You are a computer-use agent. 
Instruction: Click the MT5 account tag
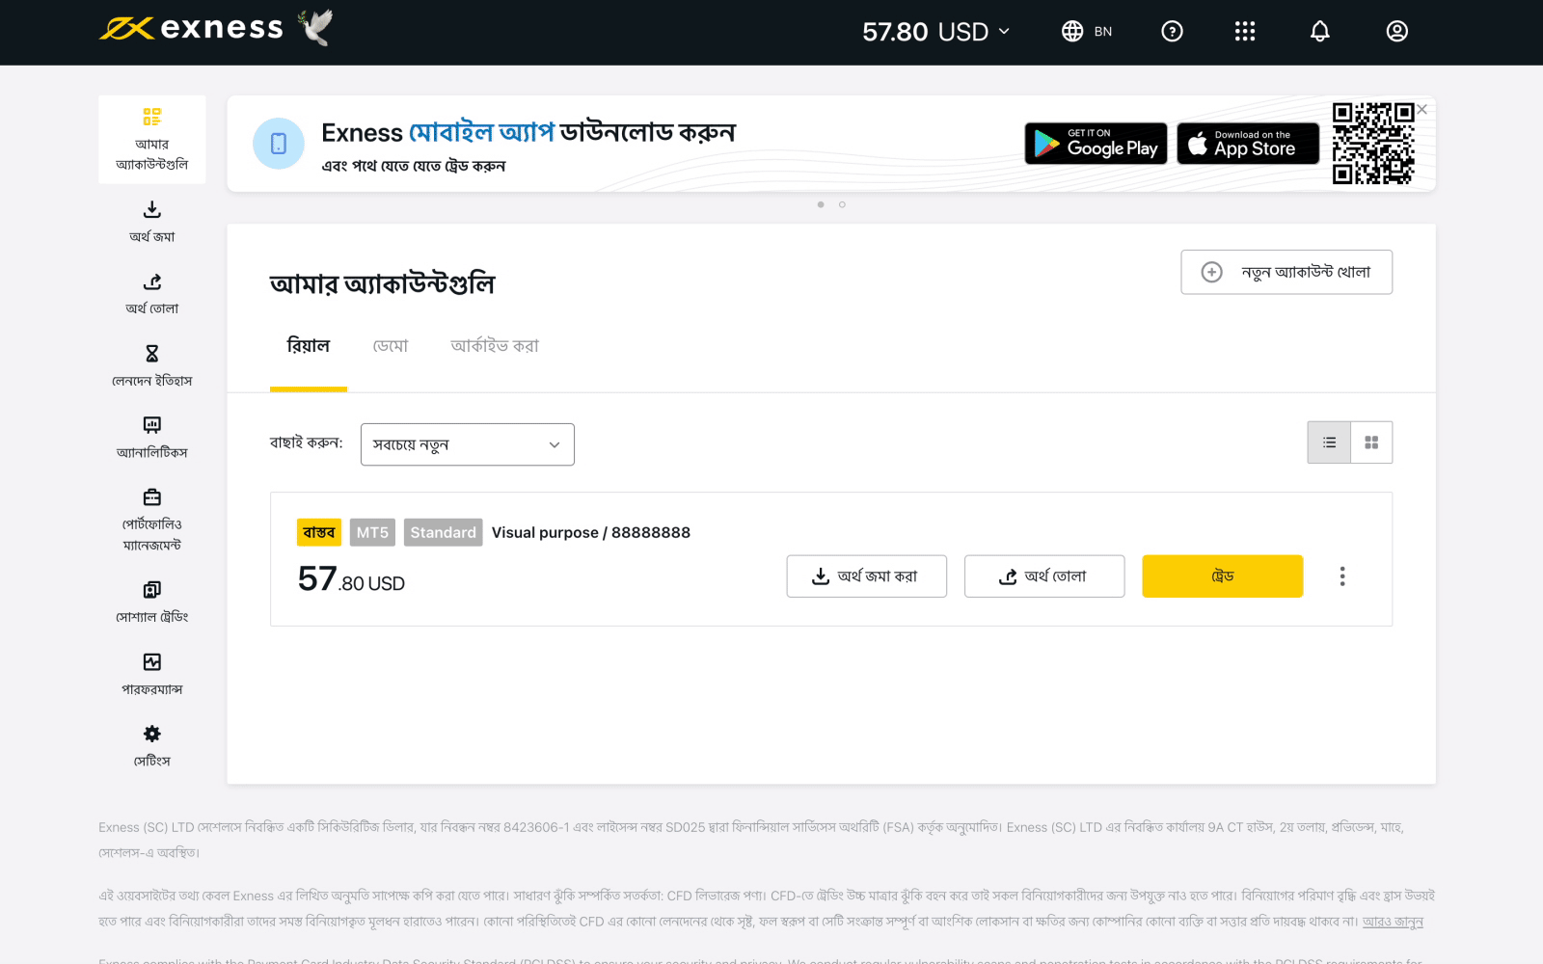tap(372, 532)
